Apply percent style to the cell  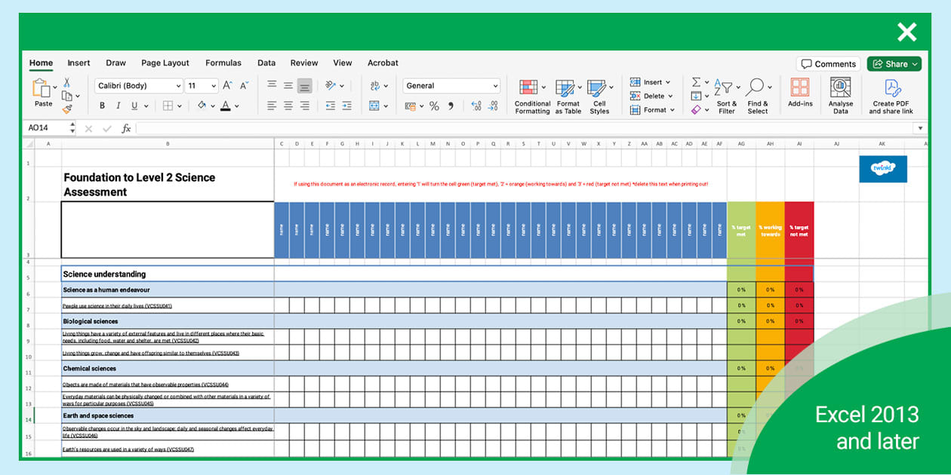tap(434, 106)
